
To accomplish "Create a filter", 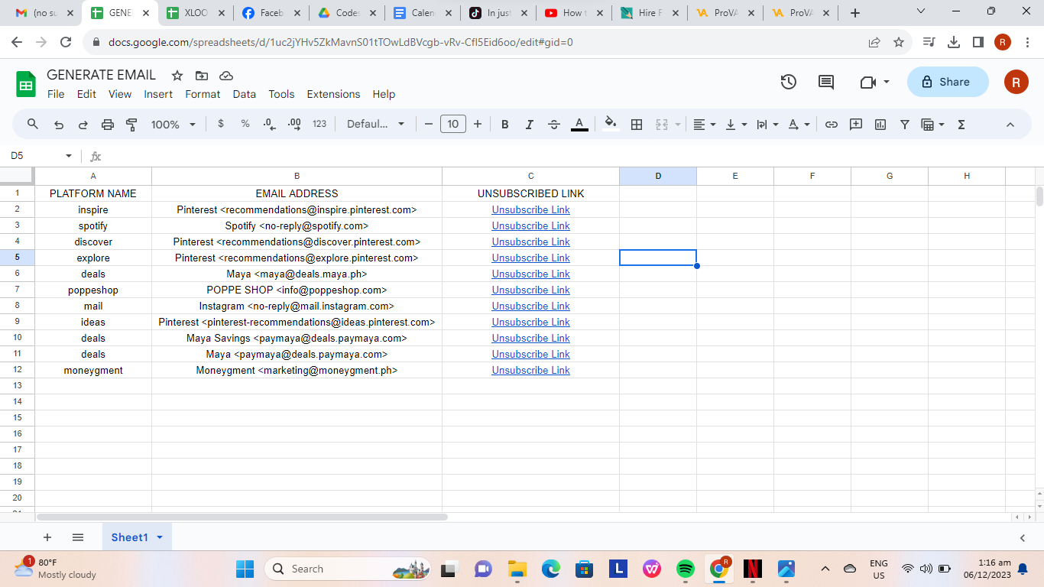I will click(905, 124).
